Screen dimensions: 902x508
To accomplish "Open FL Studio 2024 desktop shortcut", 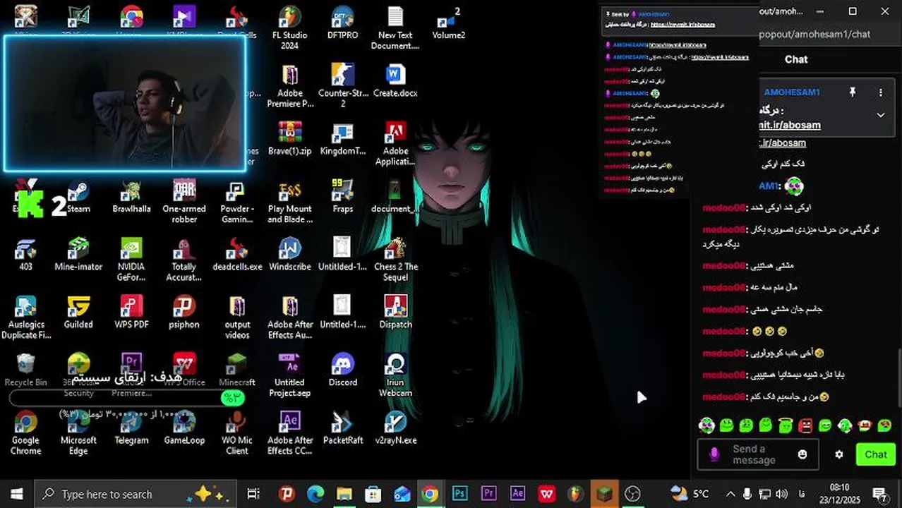I will pos(289,27).
